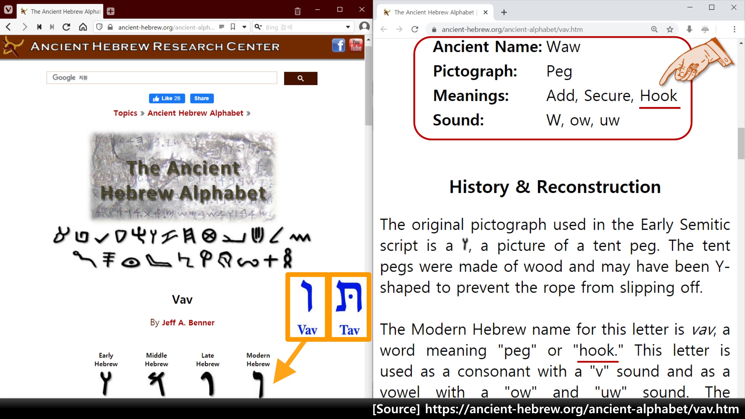
Task: Click the Vivaldi menu icon
Action: 8,10
